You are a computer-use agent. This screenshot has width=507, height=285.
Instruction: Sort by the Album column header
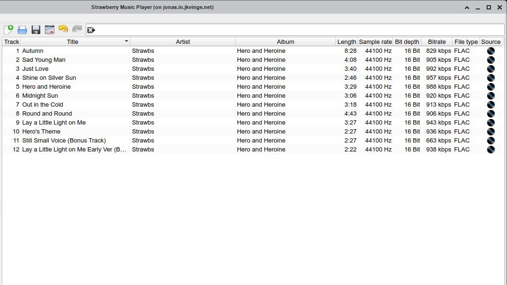(x=286, y=42)
